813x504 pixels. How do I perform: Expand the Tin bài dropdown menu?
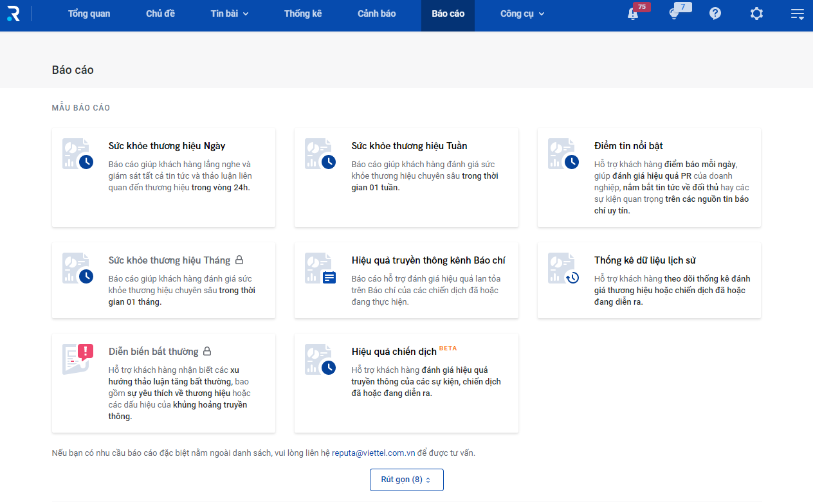tap(230, 14)
